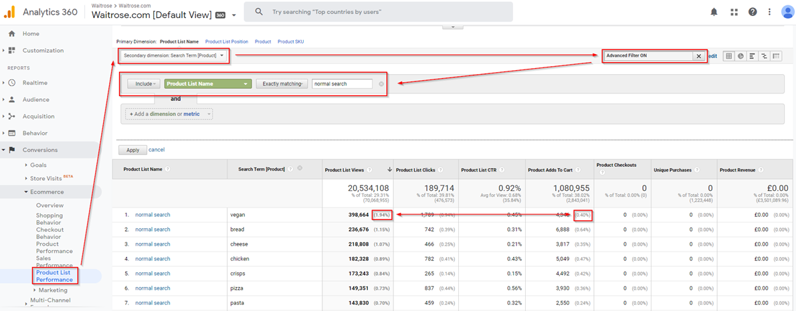The width and height of the screenshot is (796, 311).
Task: Open Checkout Behavior report
Action: [49, 233]
